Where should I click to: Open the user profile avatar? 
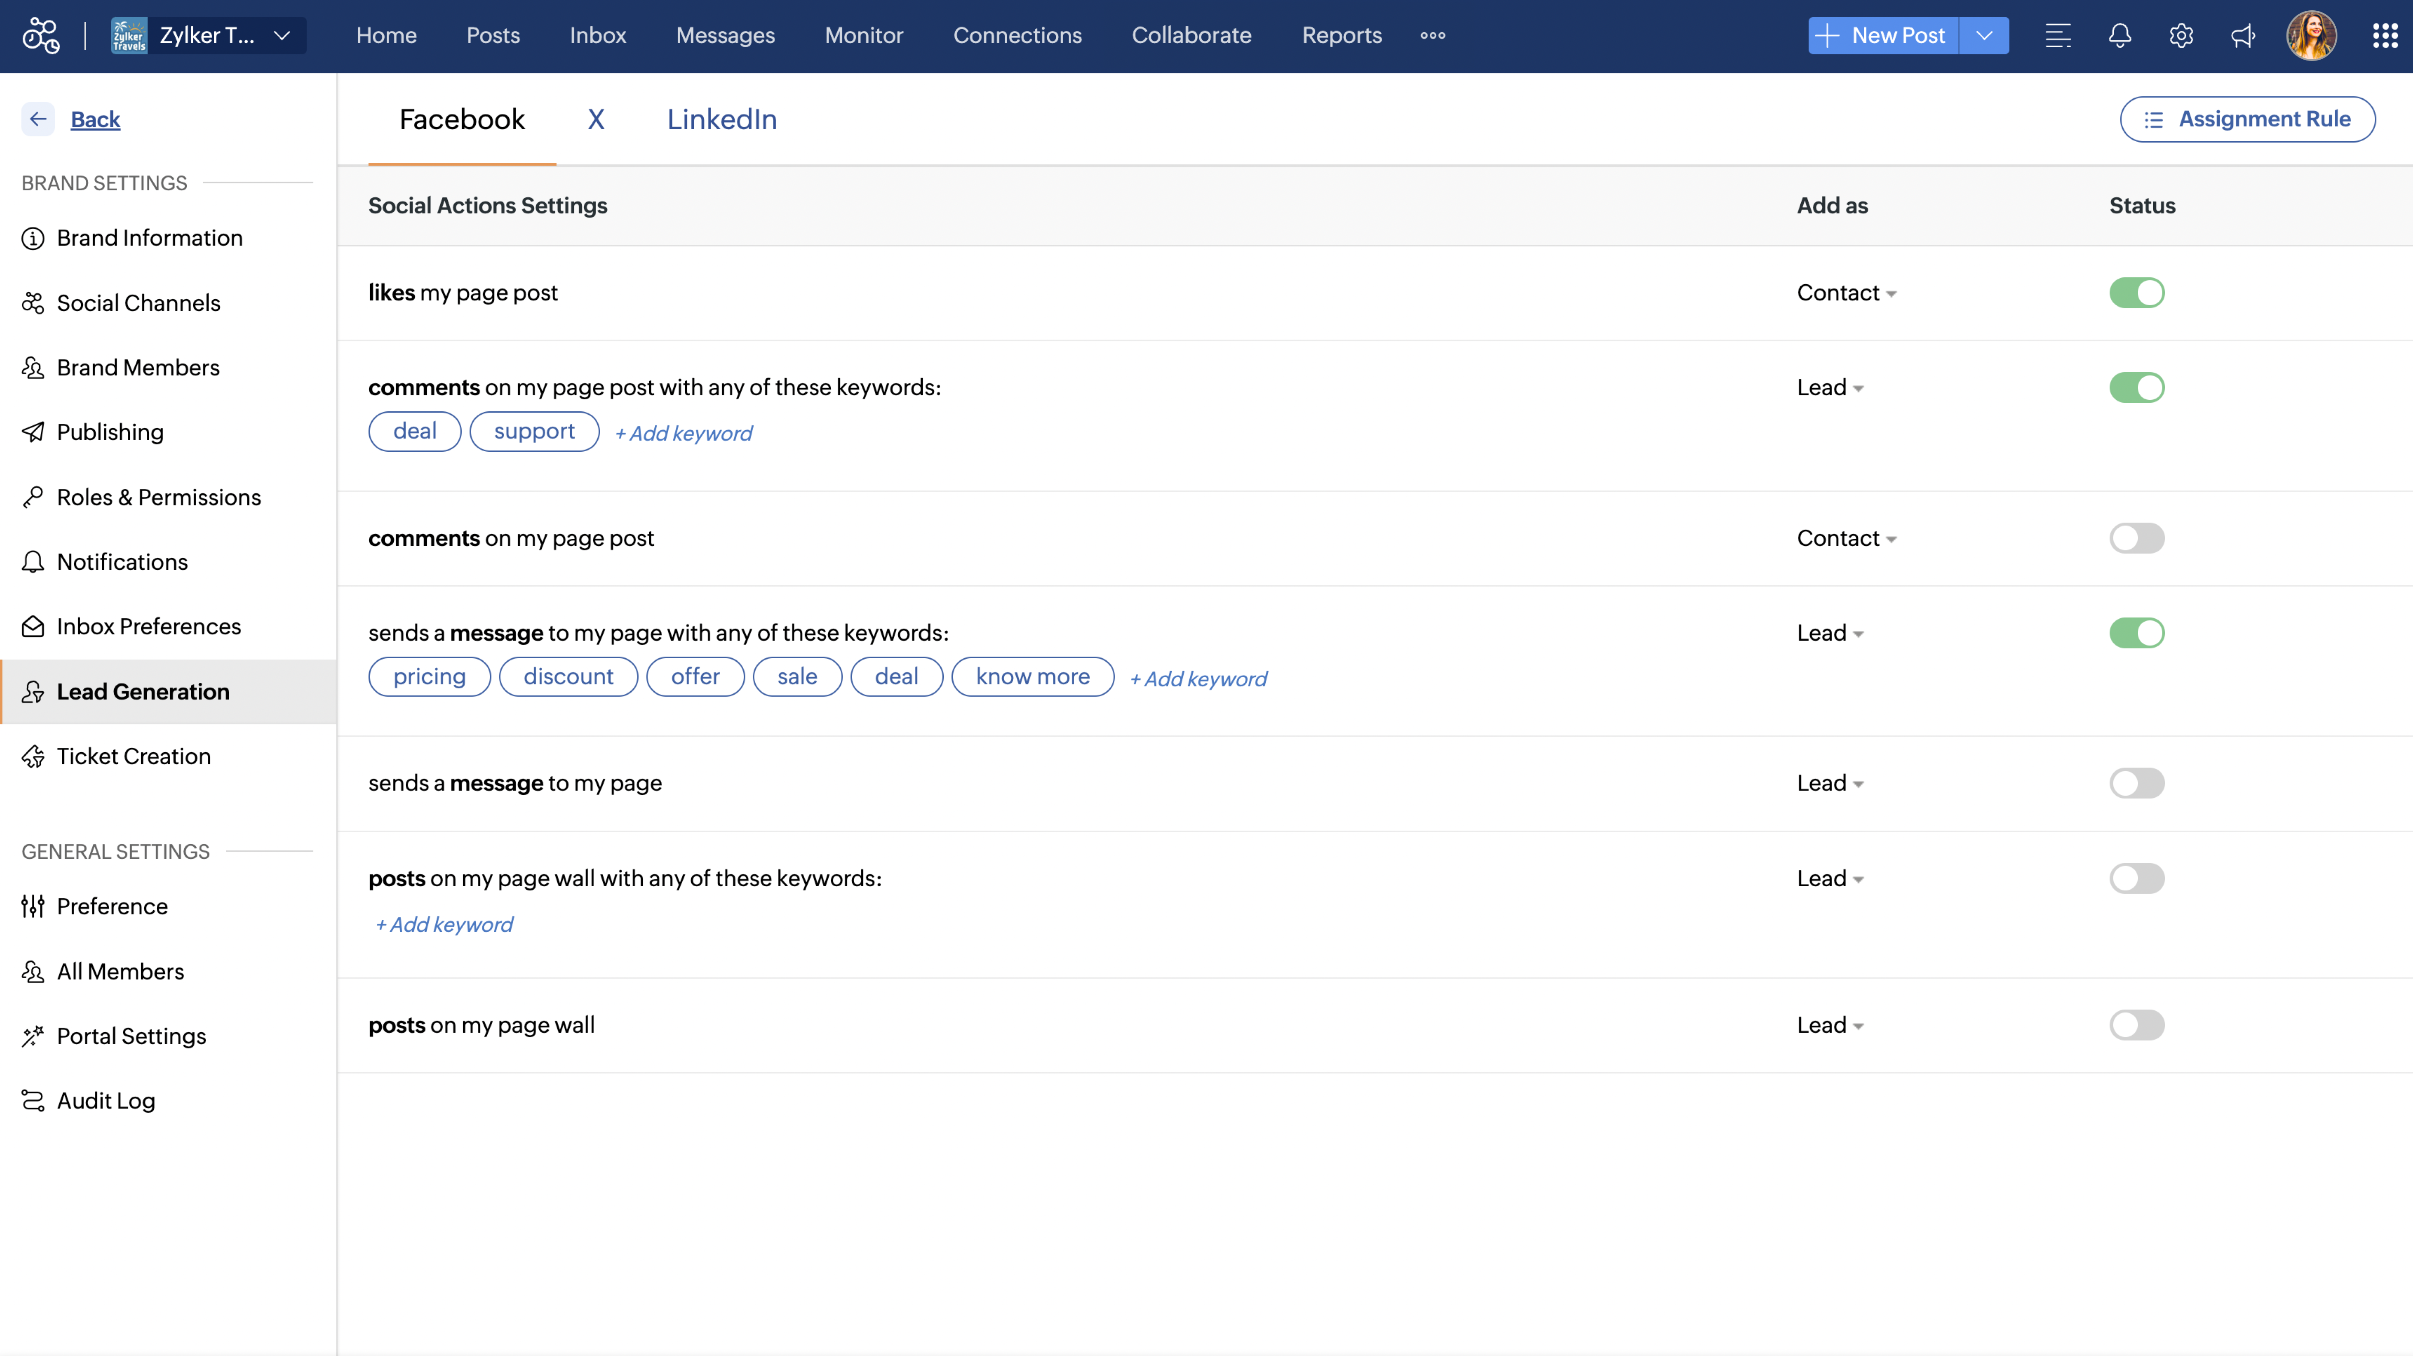click(x=2311, y=36)
